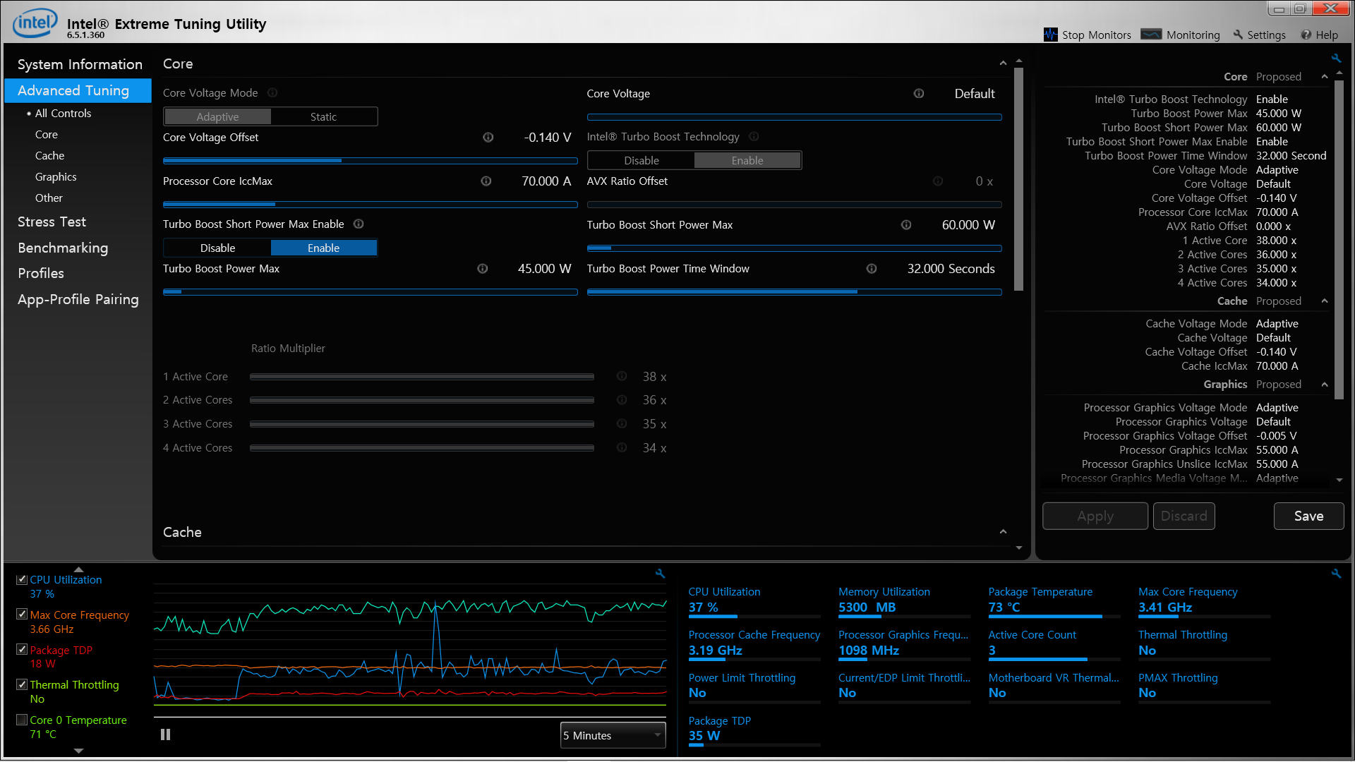Open Settings wrench icon in header
1355x762 pixels.
coord(1238,35)
